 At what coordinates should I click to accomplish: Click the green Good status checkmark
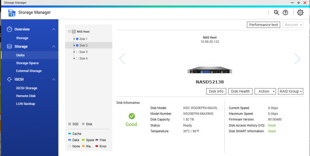tap(132, 116)
